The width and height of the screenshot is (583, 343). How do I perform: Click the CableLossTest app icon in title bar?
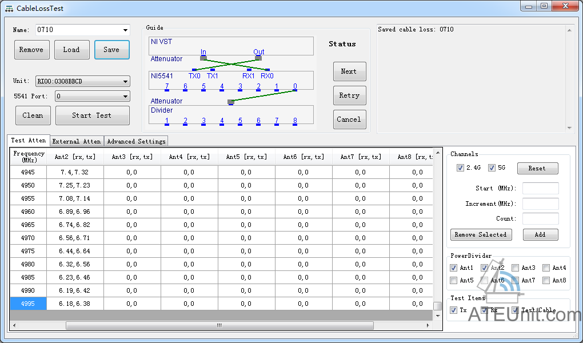(x=9, y=9)
